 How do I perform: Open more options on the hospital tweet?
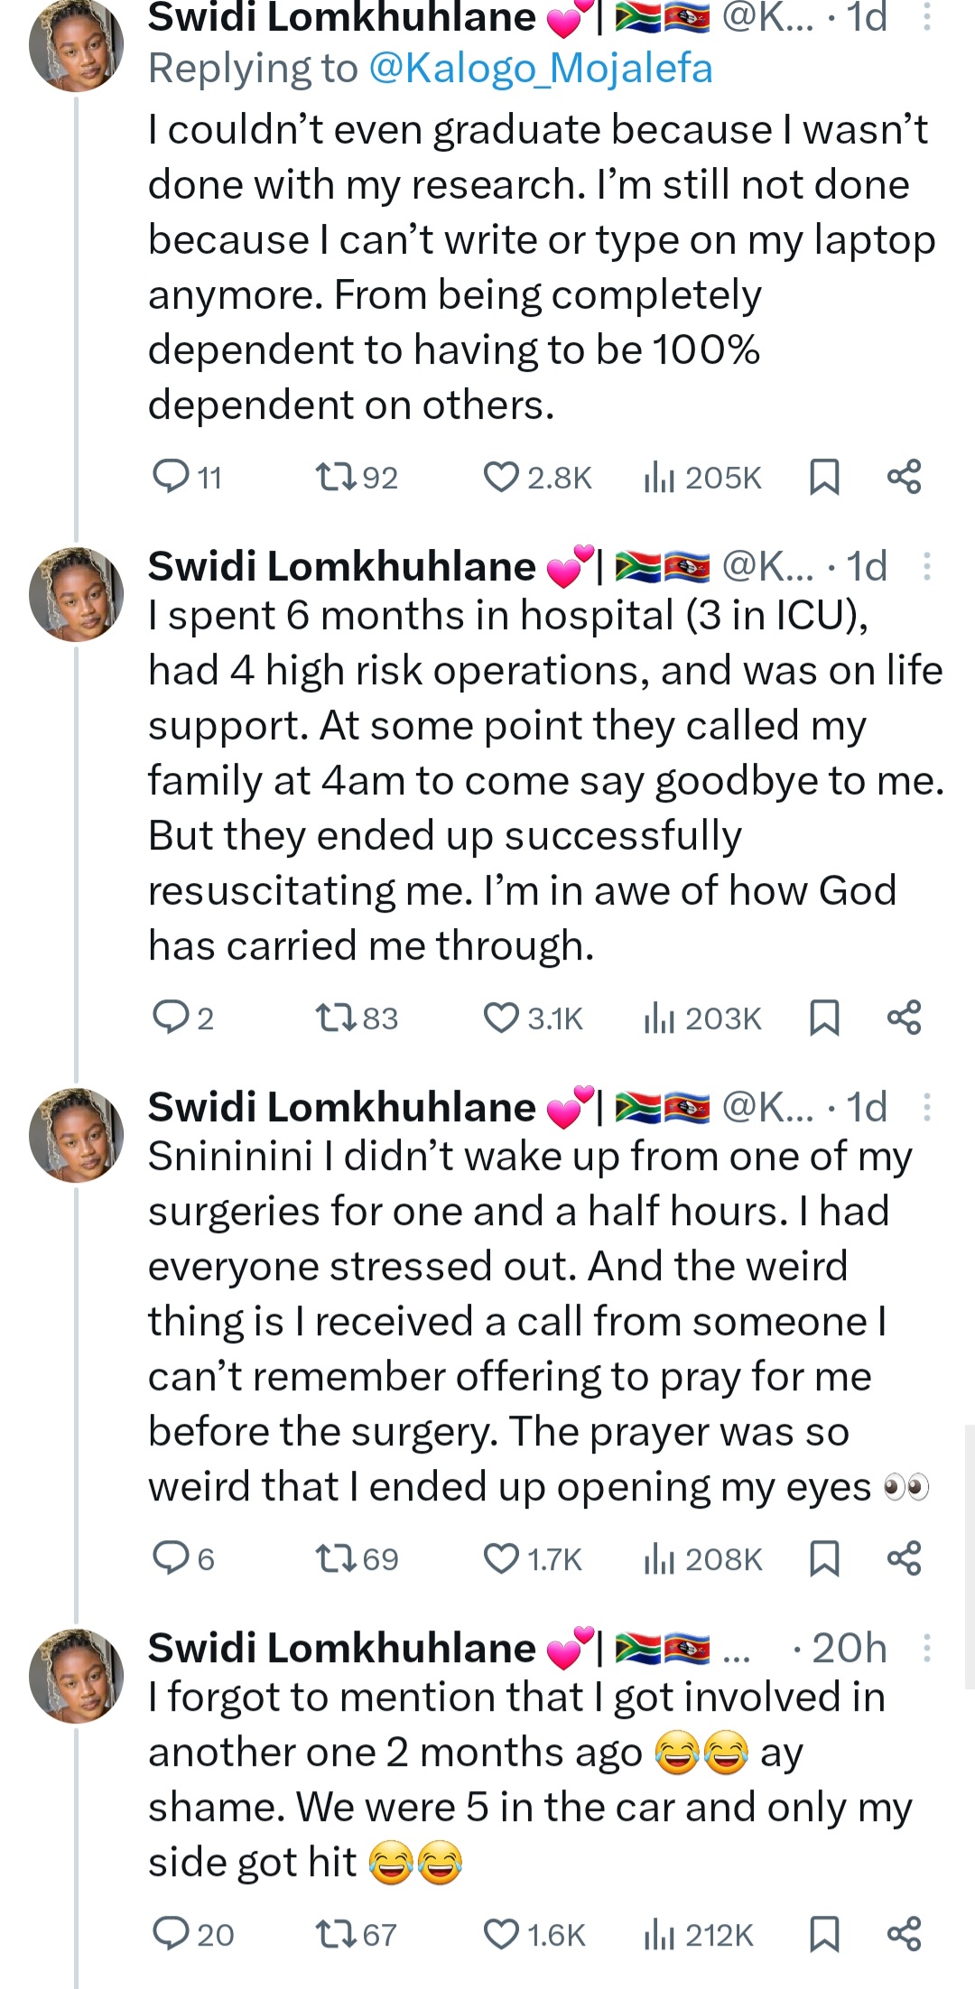[x=927, y=566]
